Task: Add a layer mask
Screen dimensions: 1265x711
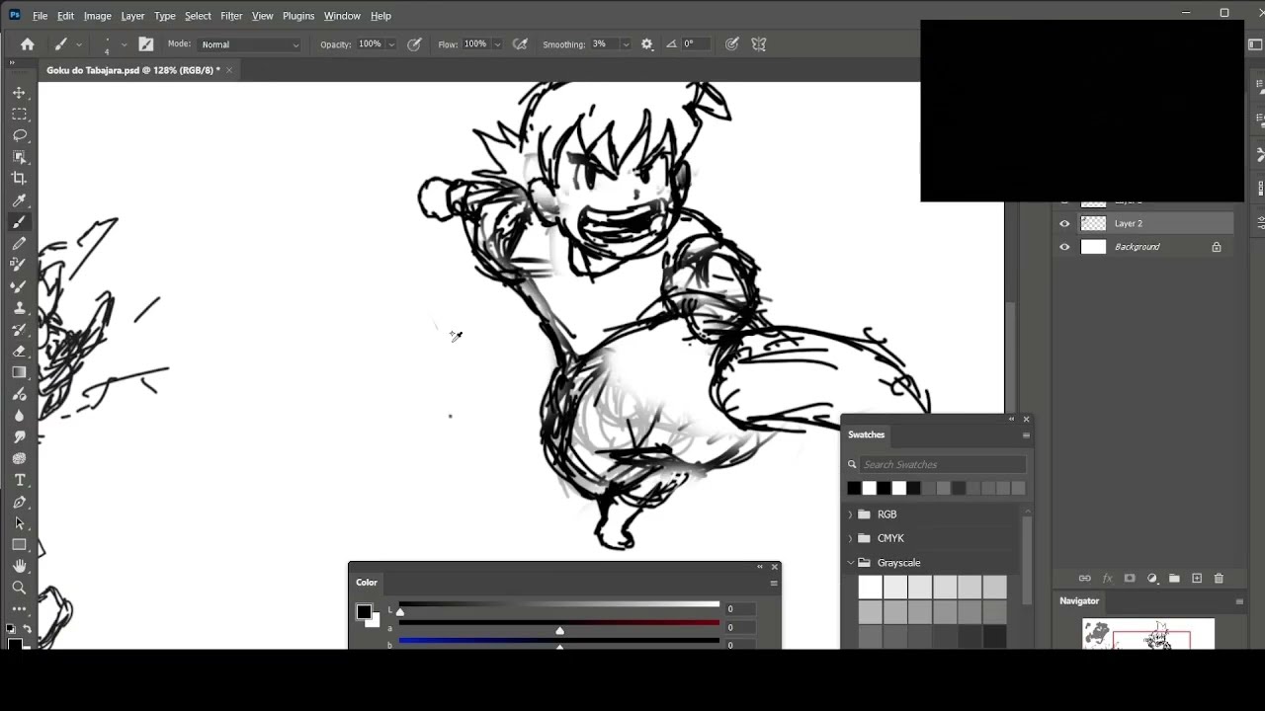Action: (1130, 579)
